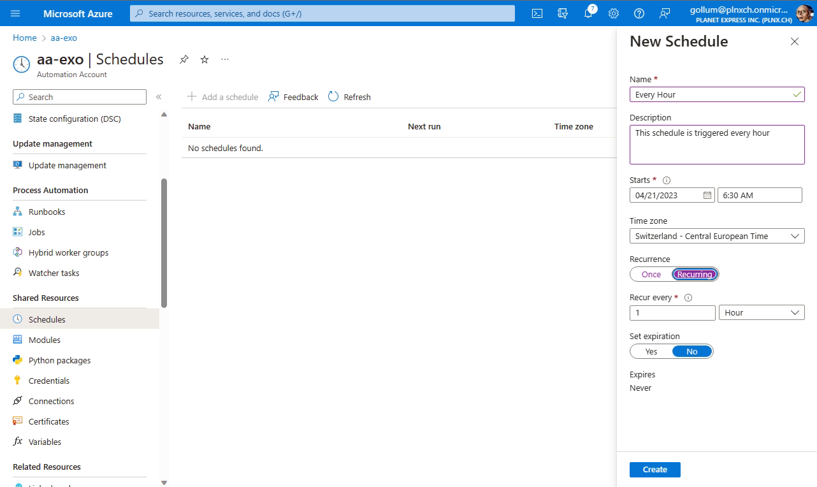Image resolution: width=817 pixels, height=487 pixels.
Task: Click the sidebar vertical scrollbar
Action: point(164,242)
